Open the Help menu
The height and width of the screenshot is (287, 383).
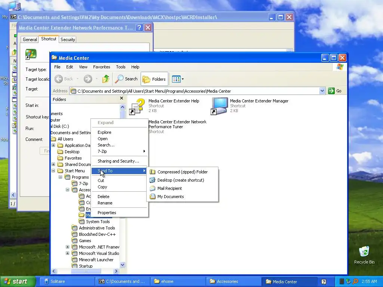click(135, 67)
